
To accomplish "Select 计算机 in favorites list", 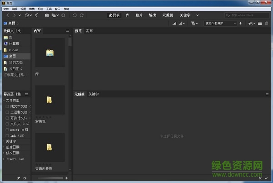I will point(14,43).
